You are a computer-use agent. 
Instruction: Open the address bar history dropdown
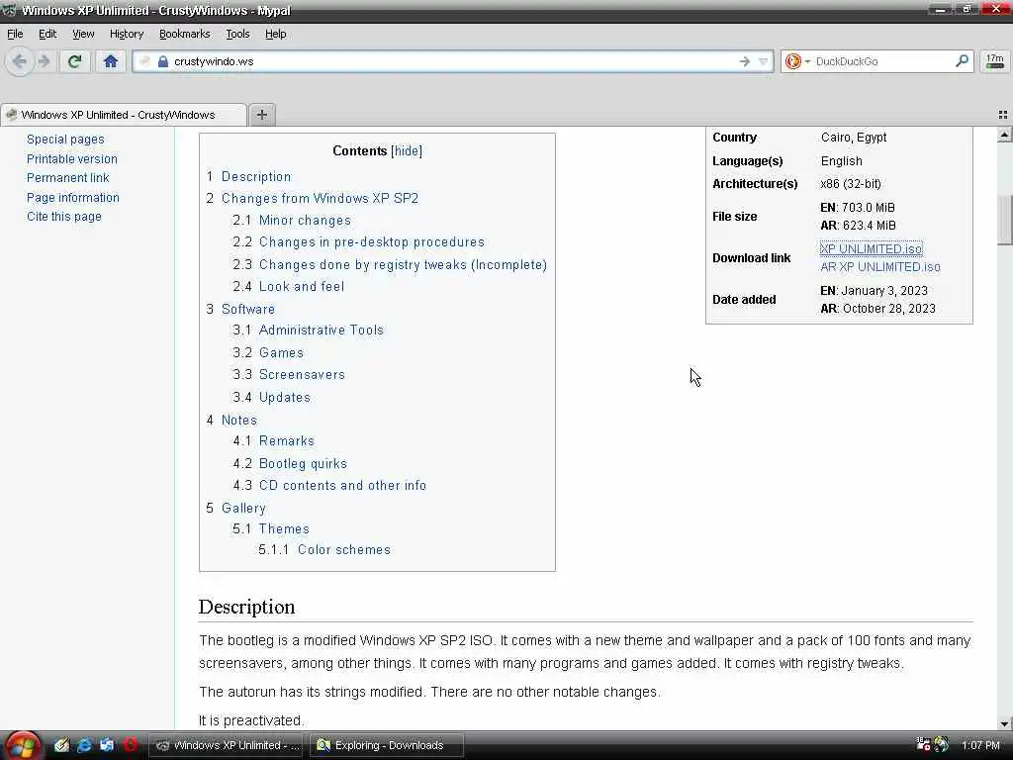(763, 61)
